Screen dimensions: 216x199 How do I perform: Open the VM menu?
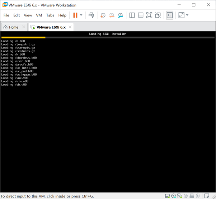click(39, 15)
